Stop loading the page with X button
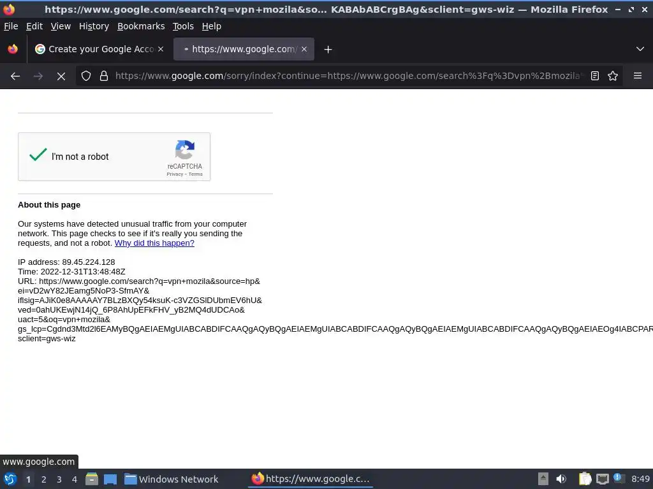653x489 pixels. 61,76
